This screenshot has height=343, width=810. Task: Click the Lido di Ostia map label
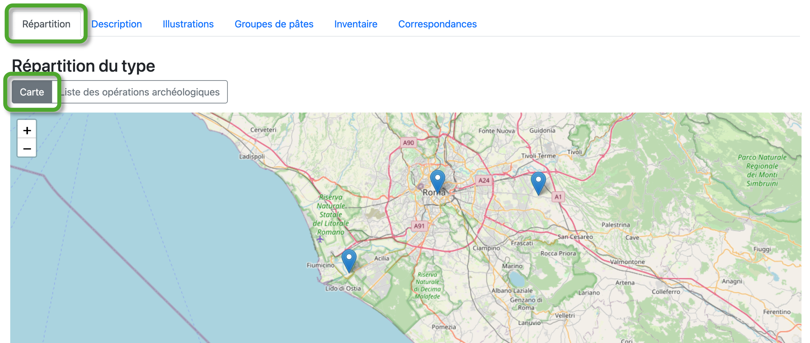point(343,288)
